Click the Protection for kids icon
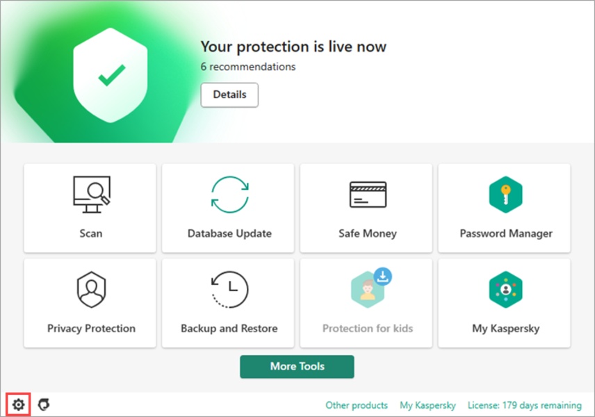Viewport: 595px width, 417px height. click(367, 290)
